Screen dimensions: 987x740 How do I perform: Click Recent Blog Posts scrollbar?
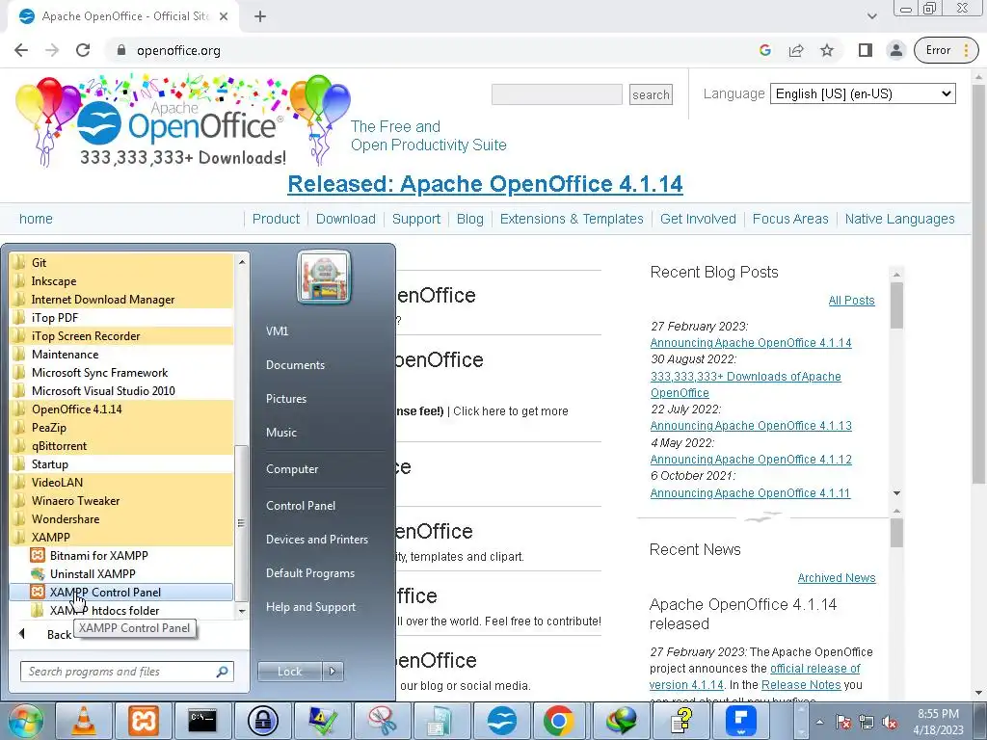(x=897, y=305)
